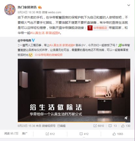This screenshot has width=135, height=141.
Task: Open the 热门家居资讯 profile avatar
Action: [10, 9]
